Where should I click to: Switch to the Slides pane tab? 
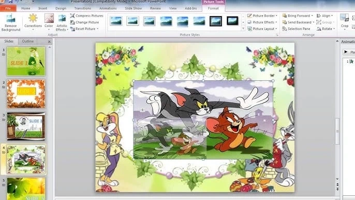click(x=9, y=41)
